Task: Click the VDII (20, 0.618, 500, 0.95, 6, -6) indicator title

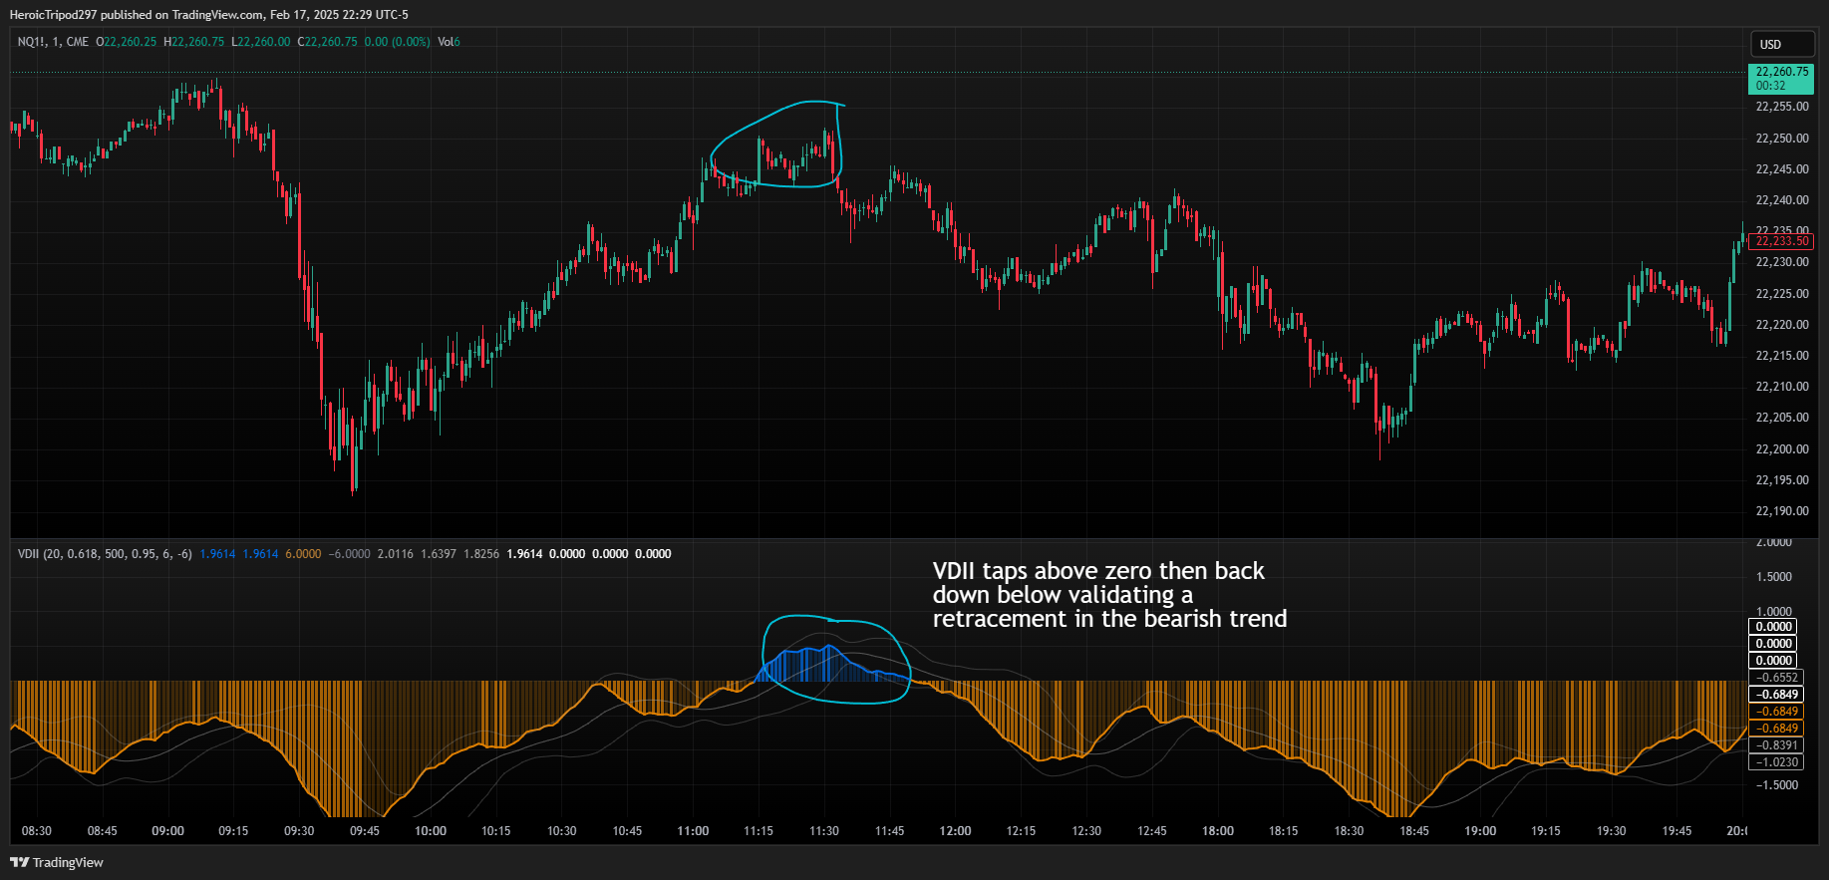Action: click(x=105, y=554)
